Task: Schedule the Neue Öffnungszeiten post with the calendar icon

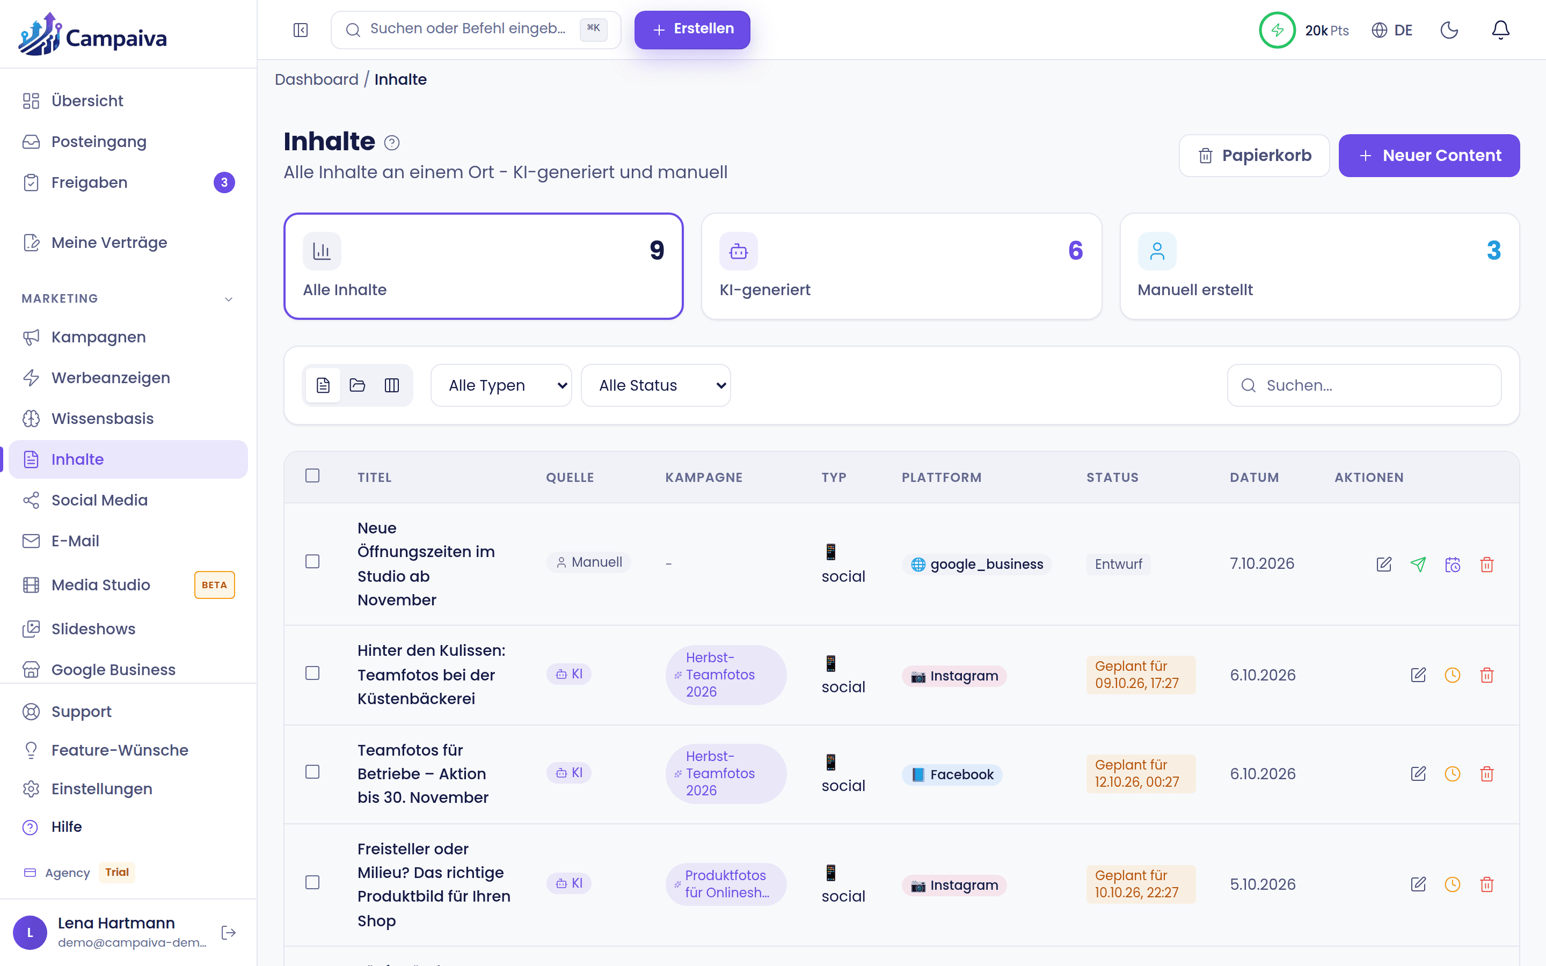Action: tap(1453, 564)
